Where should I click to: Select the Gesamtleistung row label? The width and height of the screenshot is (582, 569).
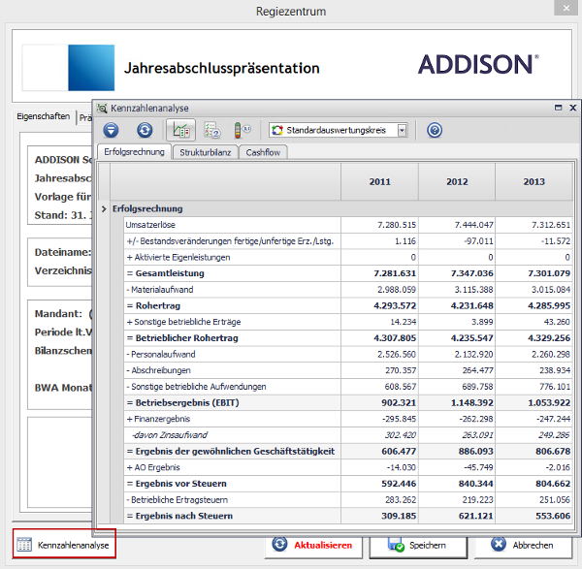pyautogui.click(x=166, y=273)
